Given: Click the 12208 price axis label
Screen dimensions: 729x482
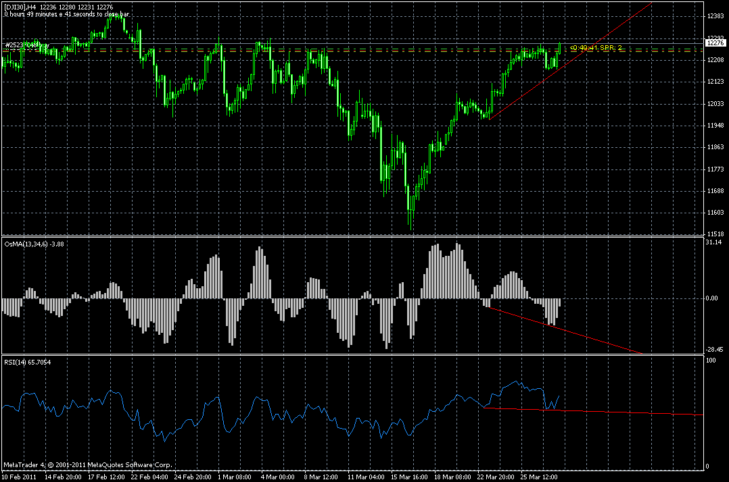Looking at the screenshot, I should (715, 60).
